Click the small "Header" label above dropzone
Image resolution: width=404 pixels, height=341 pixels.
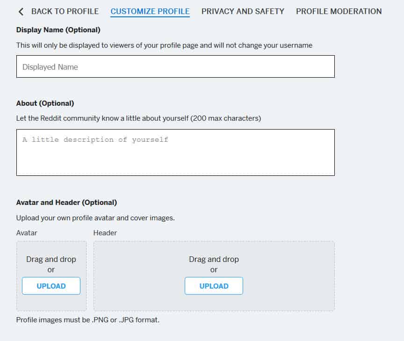pyautogui.click(x=105, y=232)
